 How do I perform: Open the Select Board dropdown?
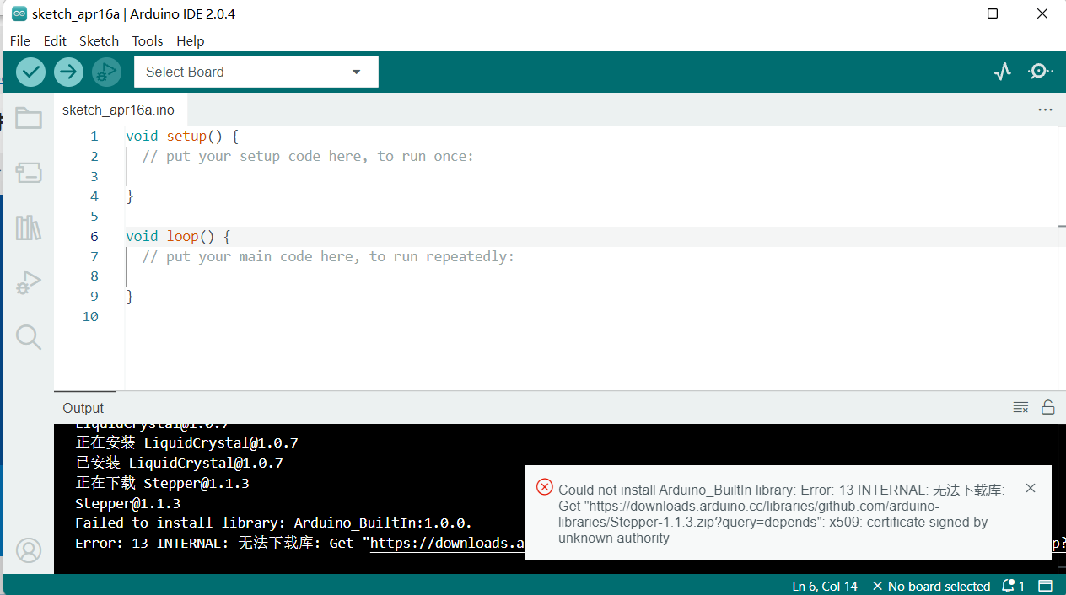[x=256, y=72]
